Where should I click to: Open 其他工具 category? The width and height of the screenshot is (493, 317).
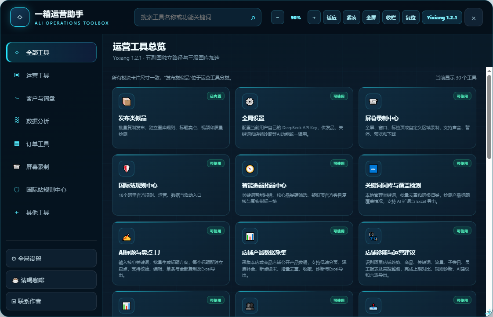point(51,213)
